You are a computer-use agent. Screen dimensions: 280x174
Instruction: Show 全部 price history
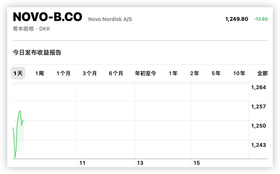pyautogui.click(x=262, y=73)
